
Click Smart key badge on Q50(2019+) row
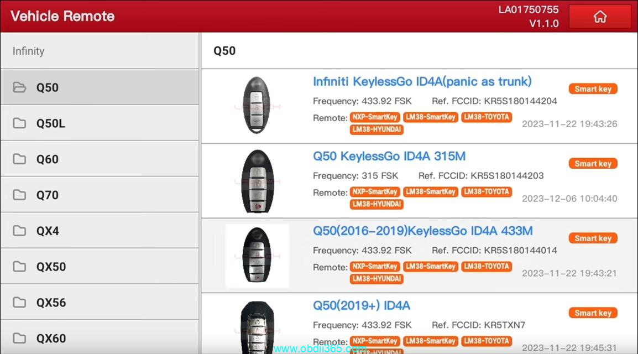pyautogui.click(x=593, y=313)
